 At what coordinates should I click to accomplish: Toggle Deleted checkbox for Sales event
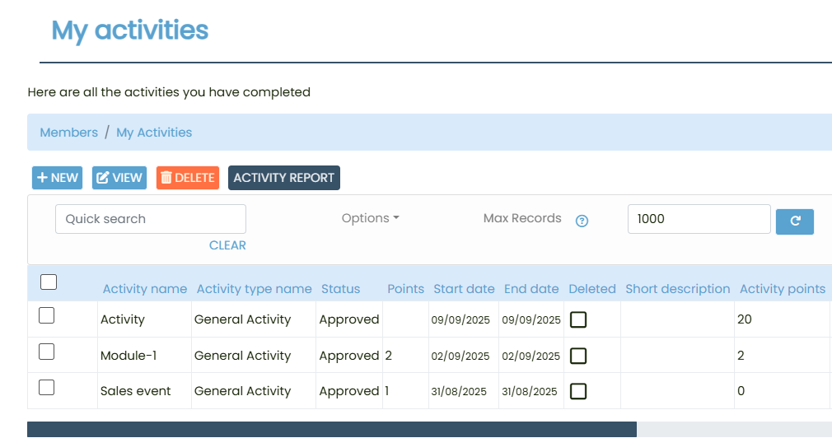pyautogui.click(x=578, y=391)
